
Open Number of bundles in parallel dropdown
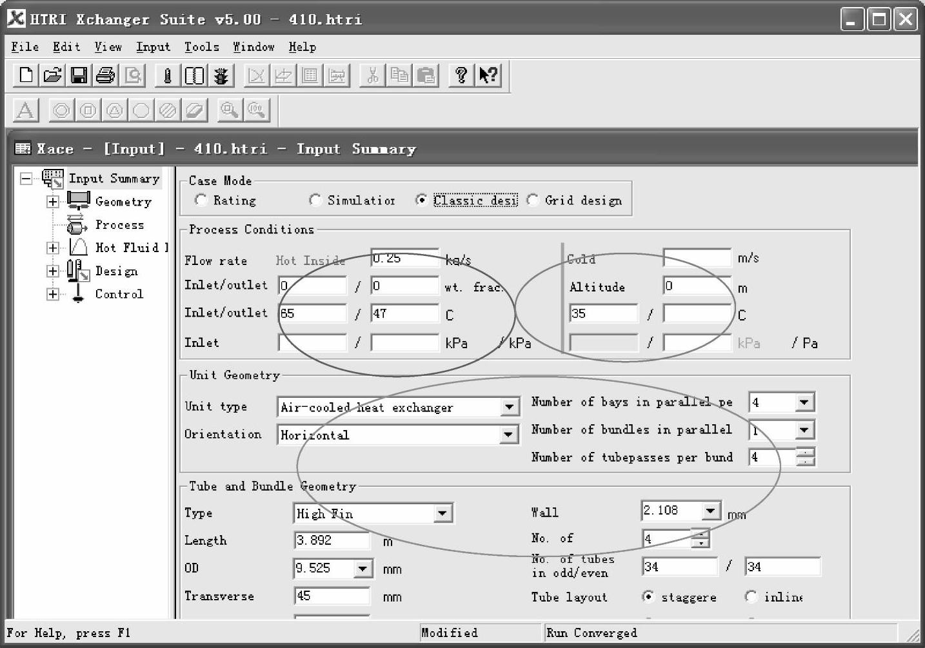click(x=804, y=430)
